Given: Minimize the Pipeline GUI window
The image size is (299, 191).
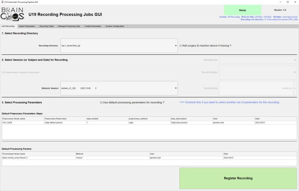Looking at the screenshot, I should 280,2.
